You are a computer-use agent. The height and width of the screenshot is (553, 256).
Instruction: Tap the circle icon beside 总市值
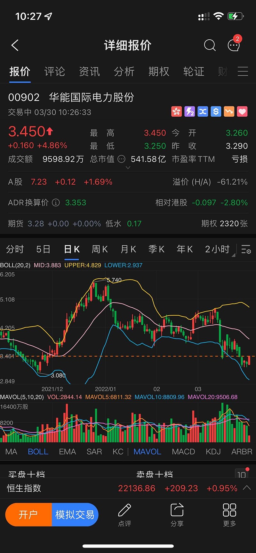pos(122,159)
